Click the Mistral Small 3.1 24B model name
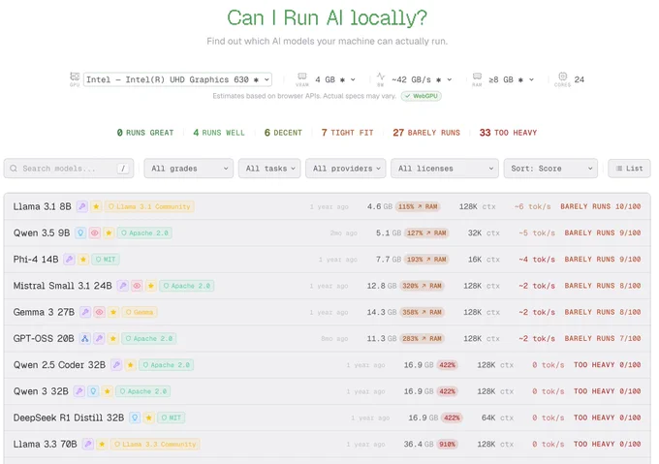 point(63,286)
